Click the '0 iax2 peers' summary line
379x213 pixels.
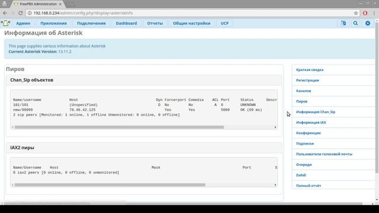tap(66, 173)
